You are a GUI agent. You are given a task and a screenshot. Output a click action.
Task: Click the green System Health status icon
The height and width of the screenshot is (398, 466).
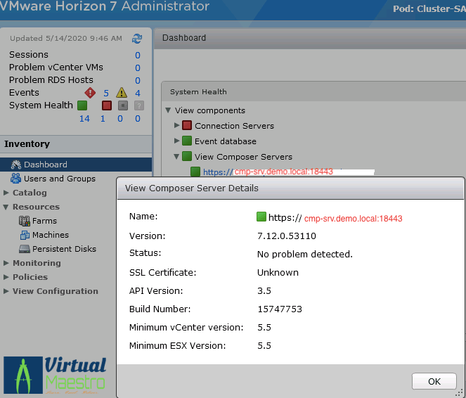(82, 105)
